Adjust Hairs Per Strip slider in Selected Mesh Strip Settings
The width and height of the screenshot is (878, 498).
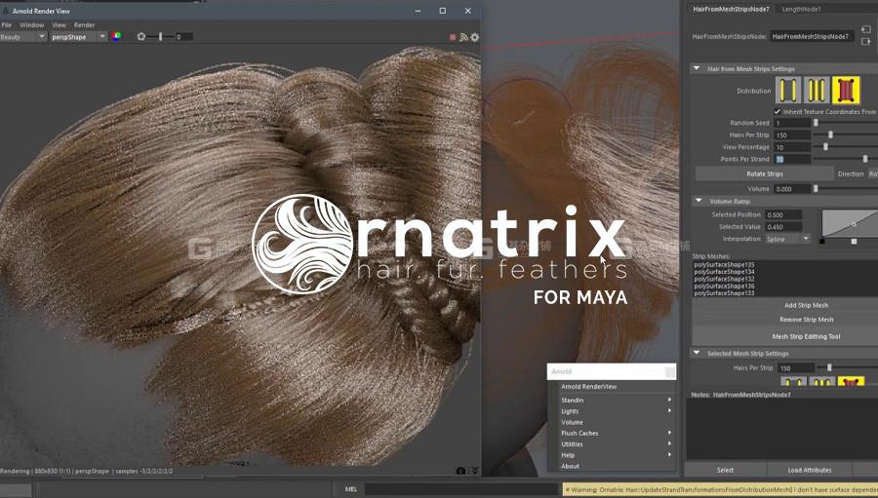[x=829, y=367]
